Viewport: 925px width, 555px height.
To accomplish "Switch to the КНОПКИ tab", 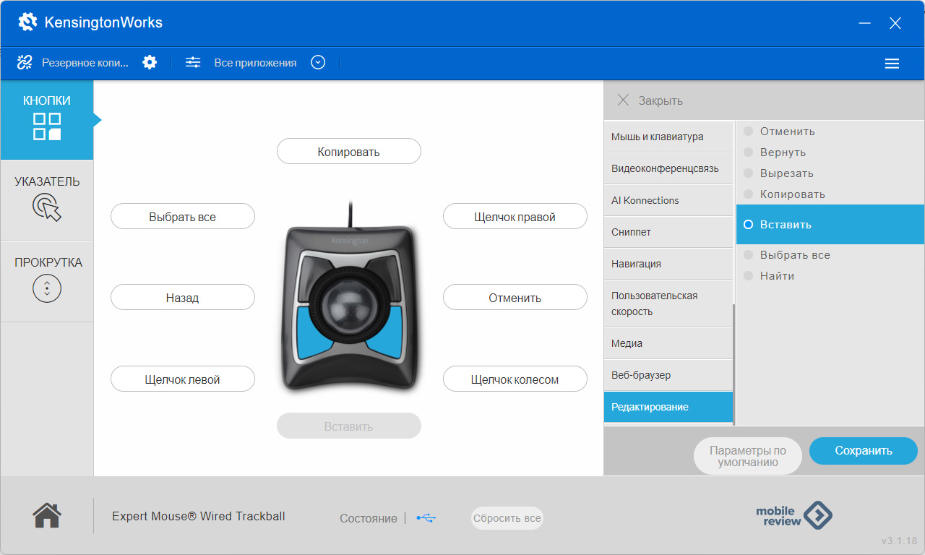I will 47,120.
